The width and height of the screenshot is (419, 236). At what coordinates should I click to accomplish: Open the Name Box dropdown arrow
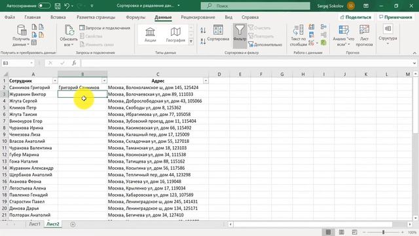pyautogui.click(x=31, y=63)
